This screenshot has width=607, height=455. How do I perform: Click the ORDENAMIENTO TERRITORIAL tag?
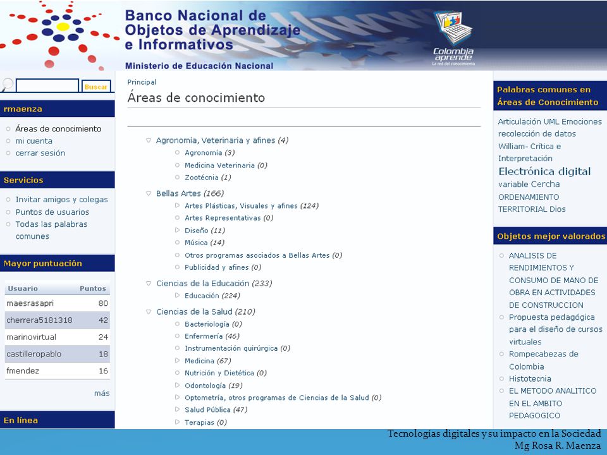[529, 203]
